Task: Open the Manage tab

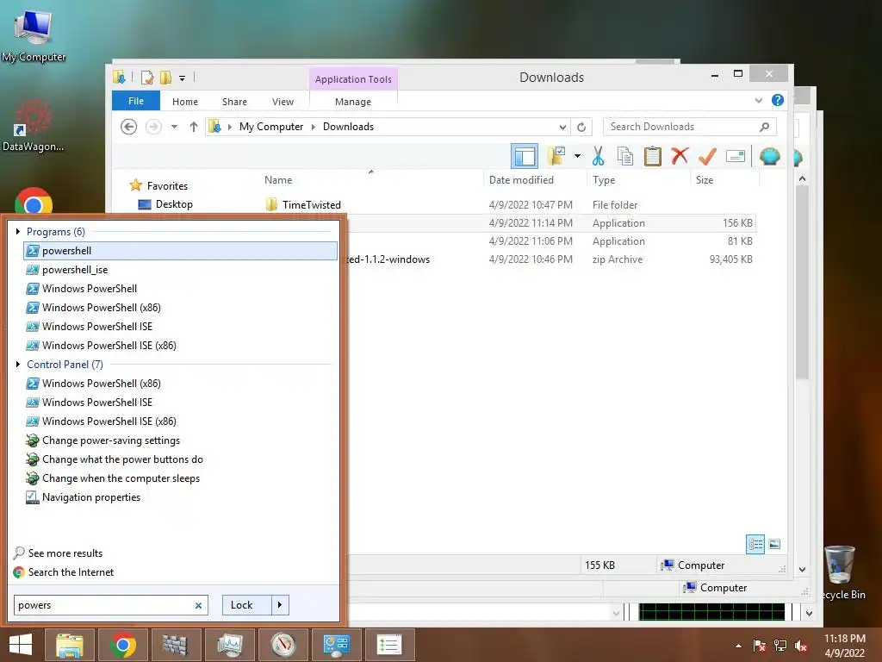Action: pyautogui.click(x=353, y=102)
